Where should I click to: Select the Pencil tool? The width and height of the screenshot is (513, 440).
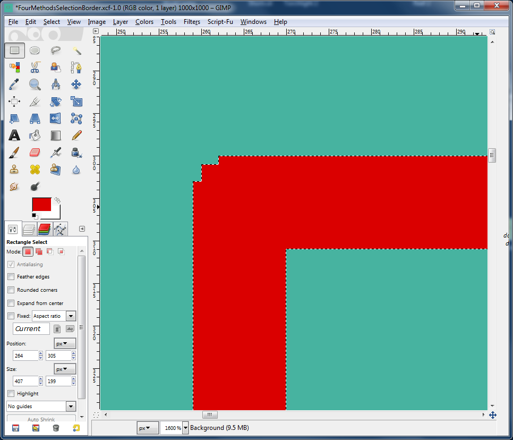[76, 135]
